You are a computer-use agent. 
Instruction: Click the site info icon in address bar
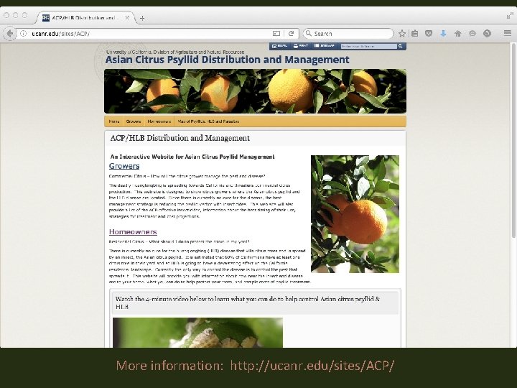tap(24, 33)
